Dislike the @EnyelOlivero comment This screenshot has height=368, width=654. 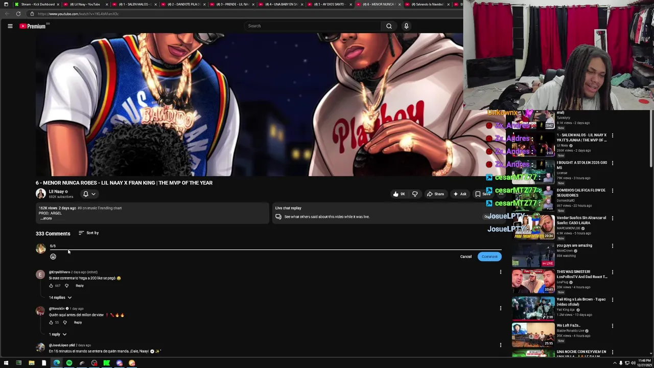pyautogui.click(x=66, y=286)
